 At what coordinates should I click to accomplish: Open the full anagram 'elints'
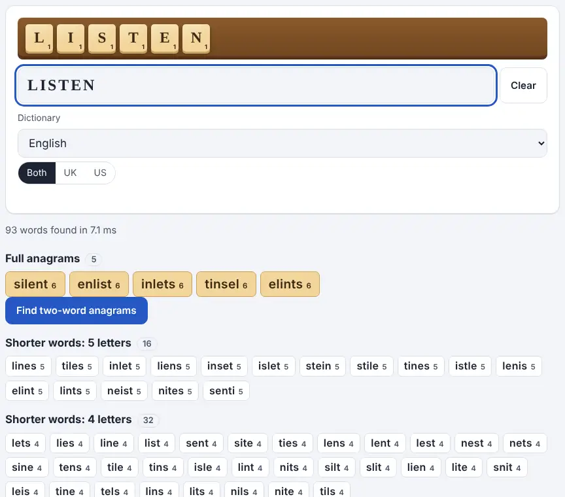point(290,284)
